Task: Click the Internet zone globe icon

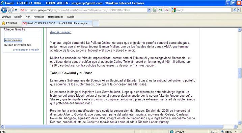Action: coord(171,132)
